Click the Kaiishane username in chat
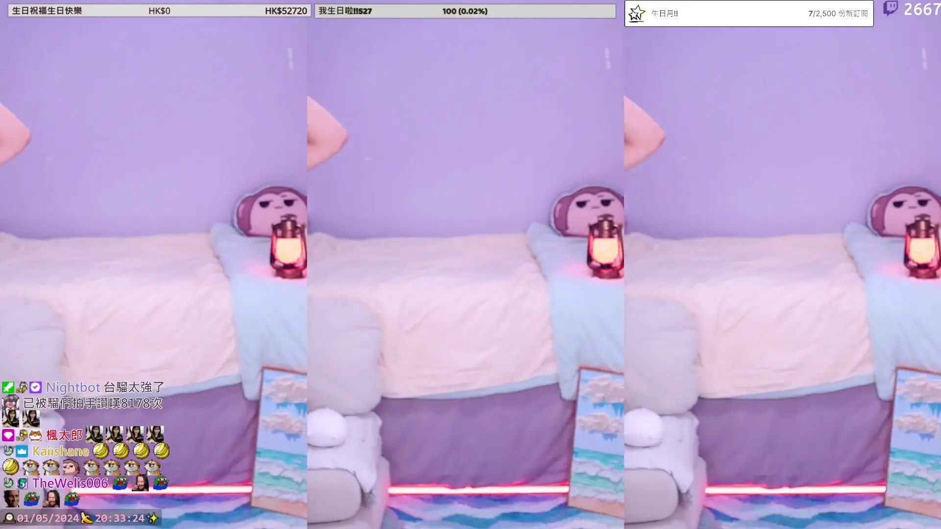Screen dimensions: 941x529 (x=61, y=451)
